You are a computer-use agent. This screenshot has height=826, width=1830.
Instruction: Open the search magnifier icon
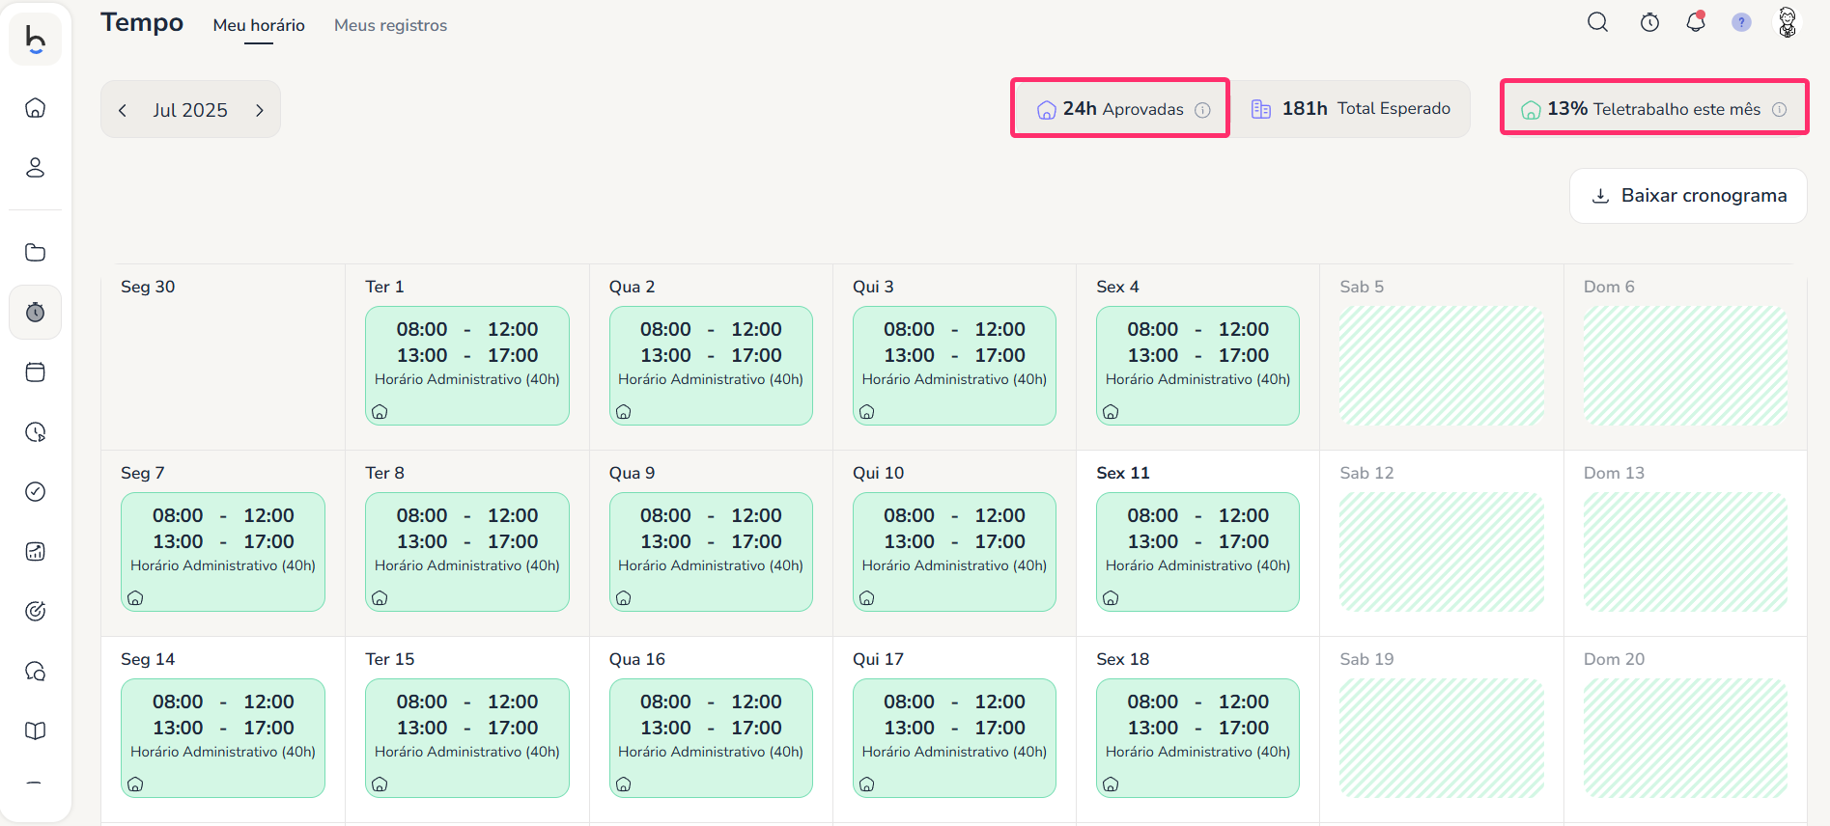1597,22
